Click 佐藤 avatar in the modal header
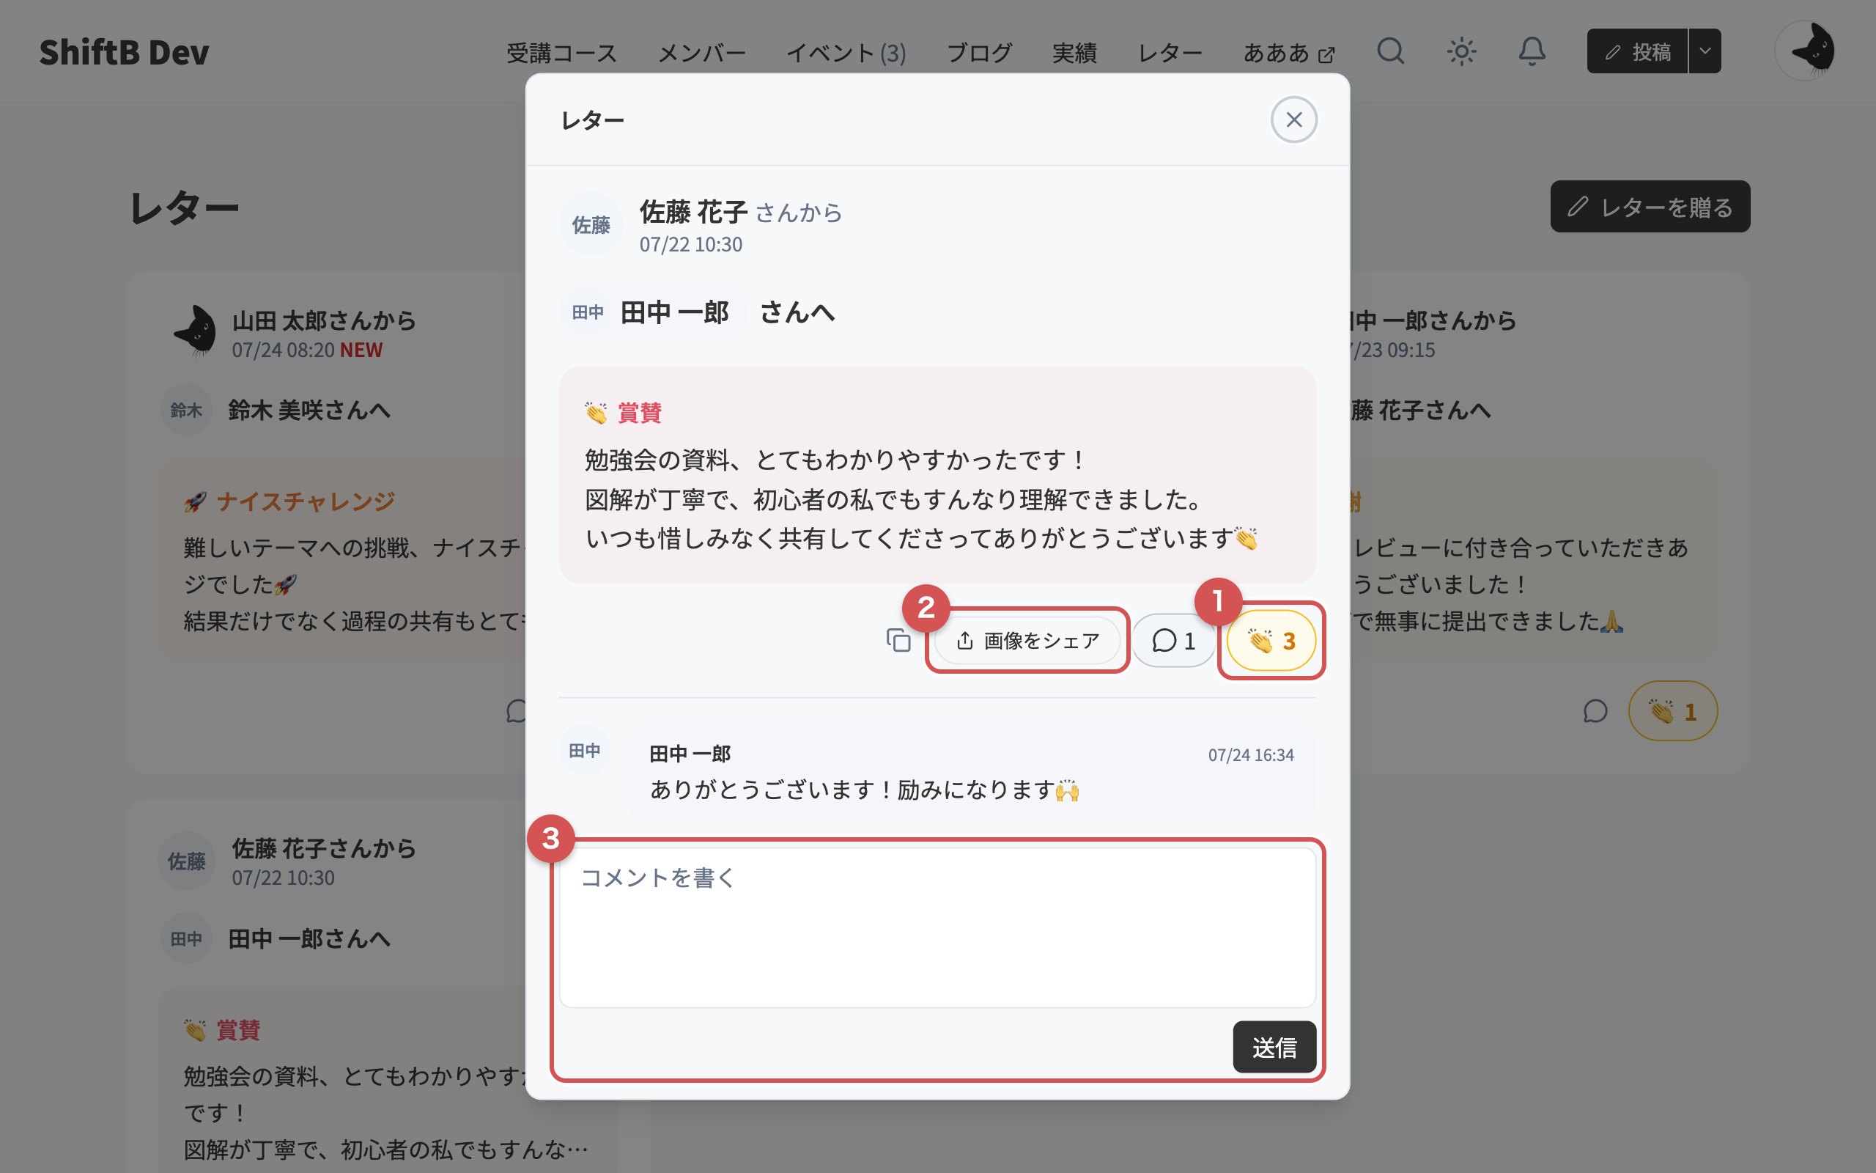Viewport: 1876px width, 1173px height. pos(591,224)
